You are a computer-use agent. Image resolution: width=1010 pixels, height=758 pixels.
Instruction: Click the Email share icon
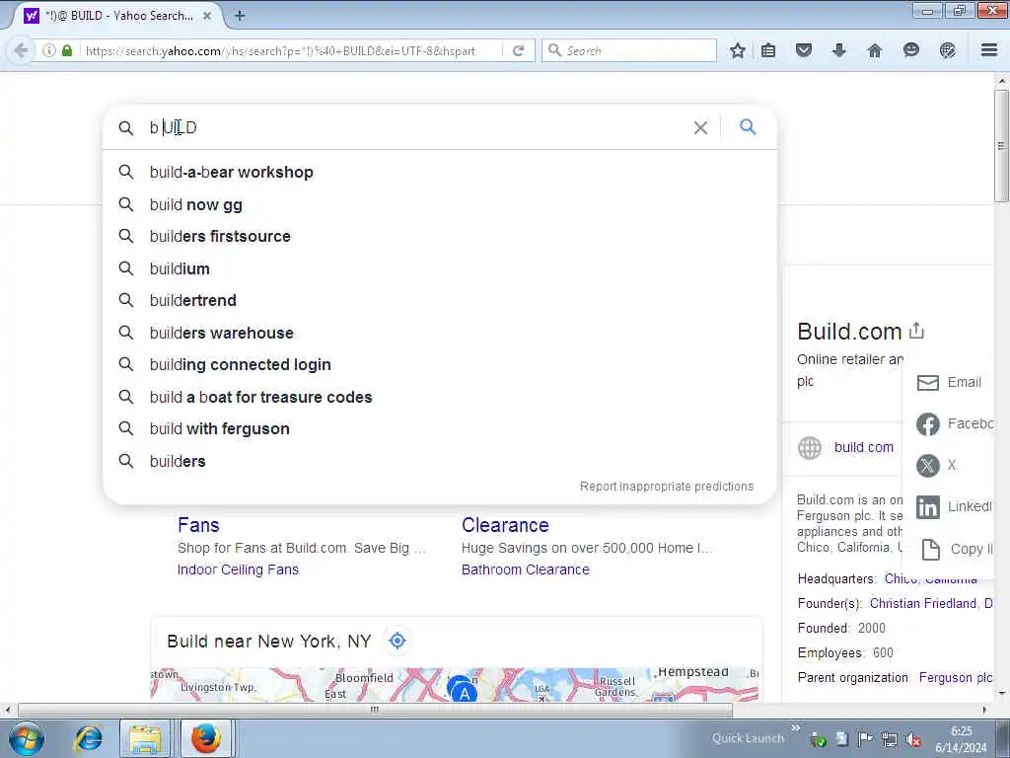point(927,382)
